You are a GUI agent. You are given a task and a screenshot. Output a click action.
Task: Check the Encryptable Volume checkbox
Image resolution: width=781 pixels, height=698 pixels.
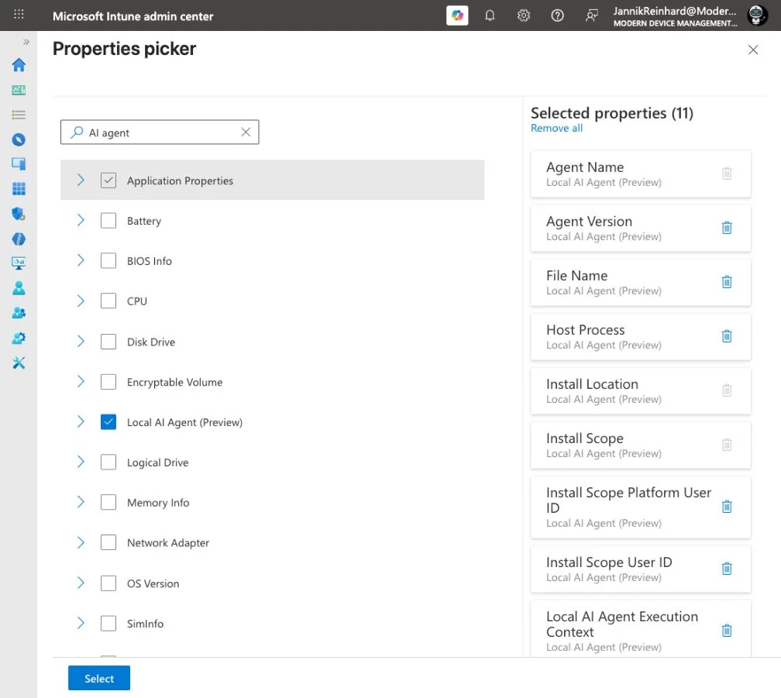coord(108,382)
